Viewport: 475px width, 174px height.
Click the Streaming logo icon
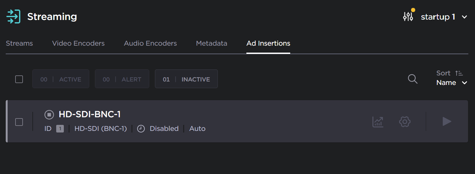(x=13, y=16)
